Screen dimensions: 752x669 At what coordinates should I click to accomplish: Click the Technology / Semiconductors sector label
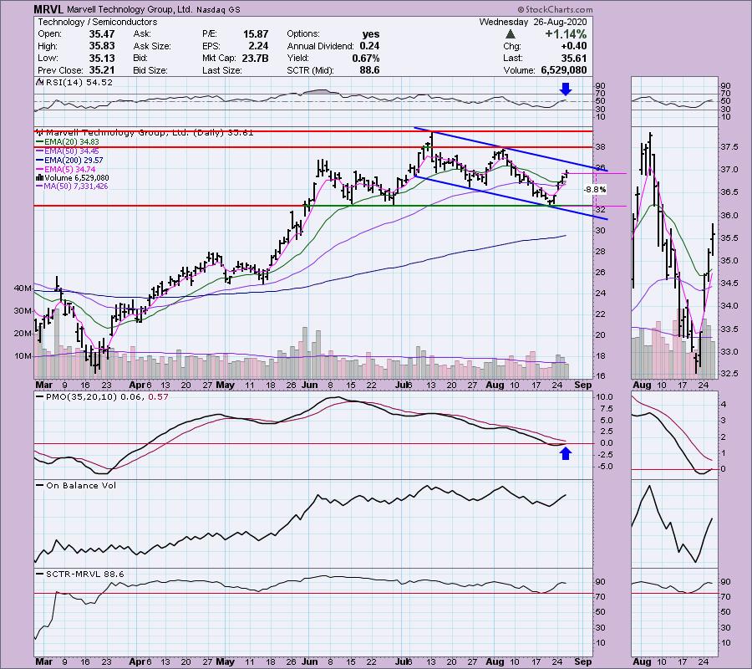point(98,22)
